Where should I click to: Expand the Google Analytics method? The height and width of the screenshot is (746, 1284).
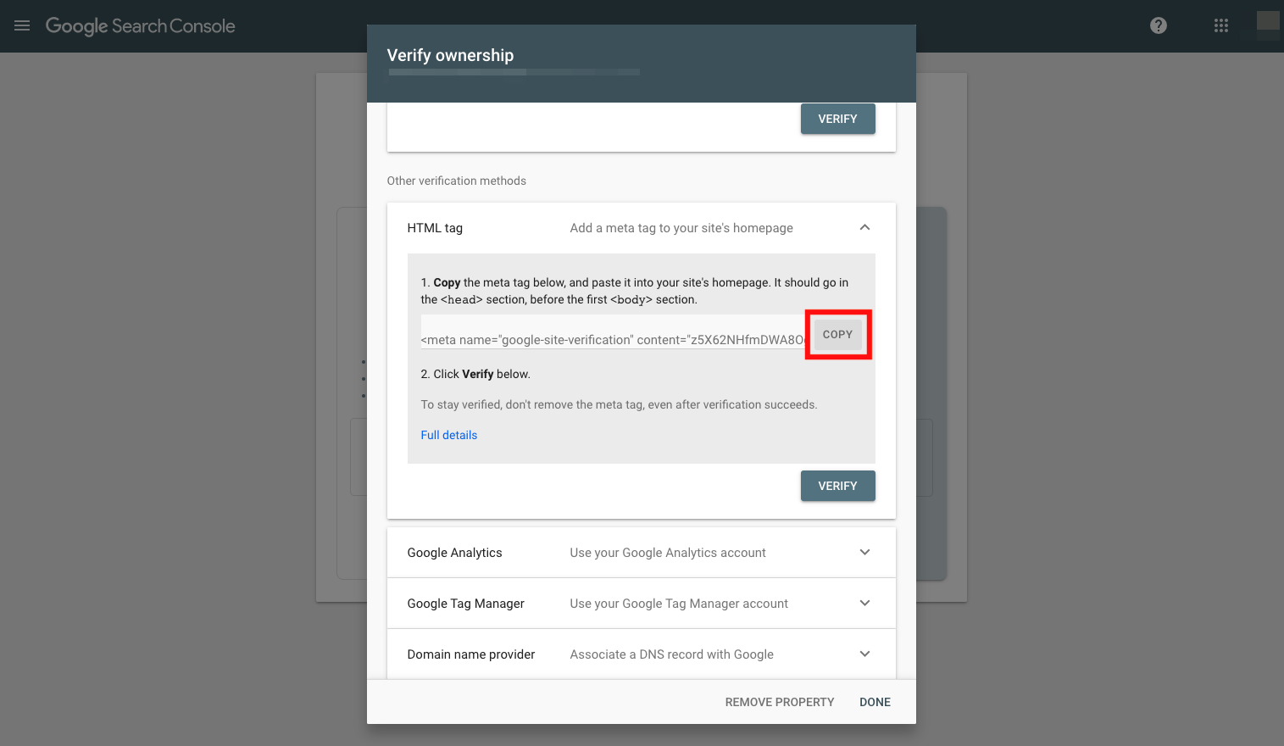[x=864, y=552]
